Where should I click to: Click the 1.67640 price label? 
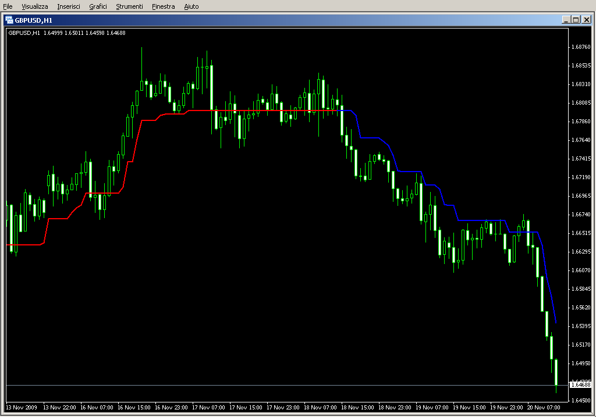coord(581,140)
